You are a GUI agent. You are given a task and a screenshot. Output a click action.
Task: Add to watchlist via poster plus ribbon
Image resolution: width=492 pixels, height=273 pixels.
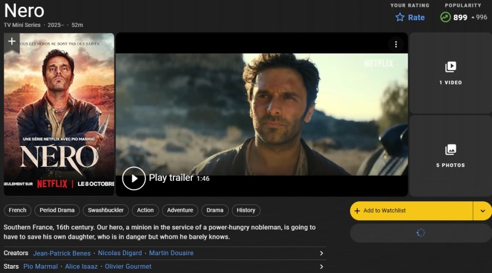tap(12, 42)
